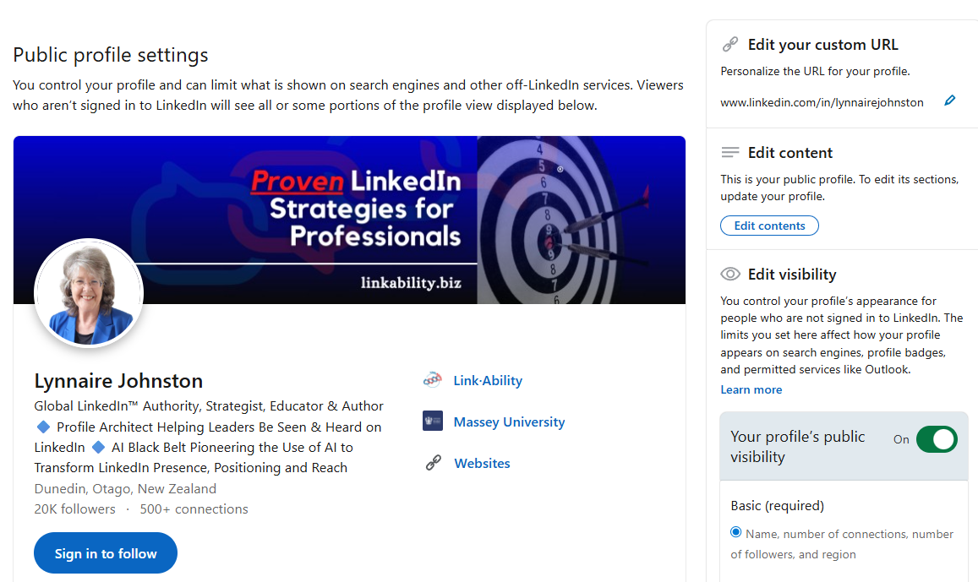978x582 pixels.
Task: Click Lynnaire Johnston's profile photo
Action: (89, 293)
